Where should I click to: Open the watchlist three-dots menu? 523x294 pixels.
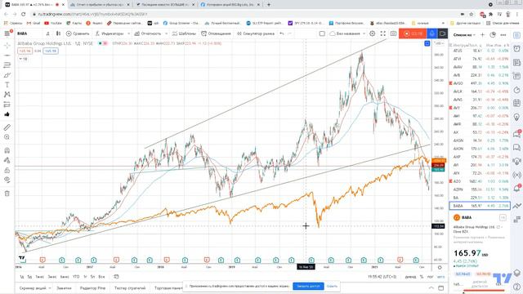click(x=503, y=34)
